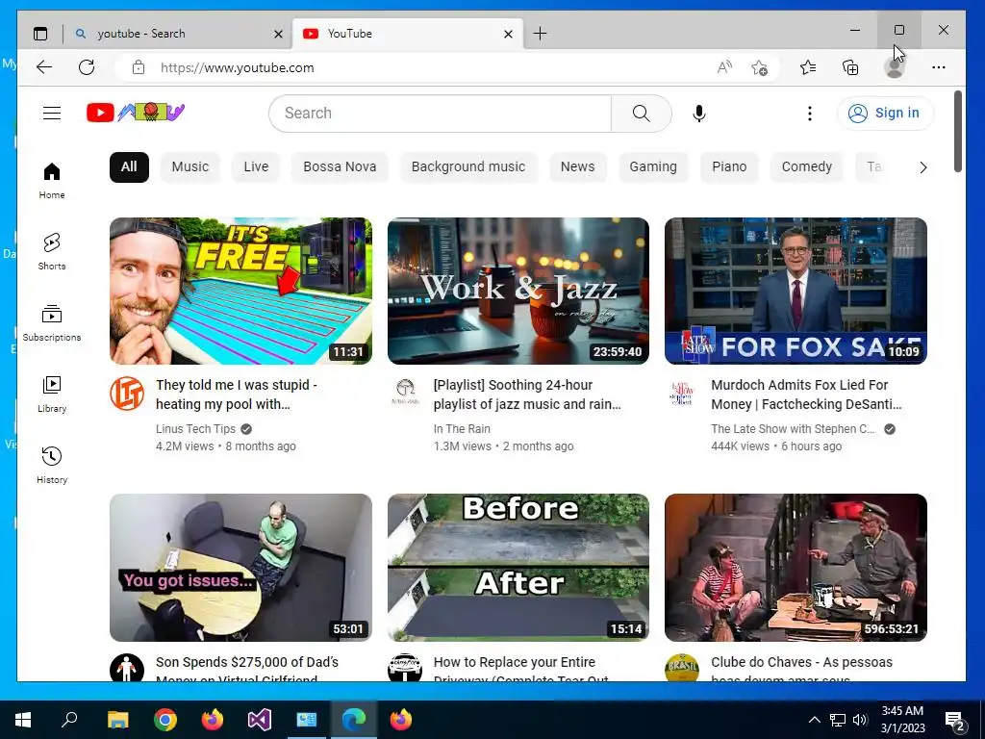Open Visual Studio from the taskbar
The height and width of the screenshot is (739, 985).
[x=260, y=720]
